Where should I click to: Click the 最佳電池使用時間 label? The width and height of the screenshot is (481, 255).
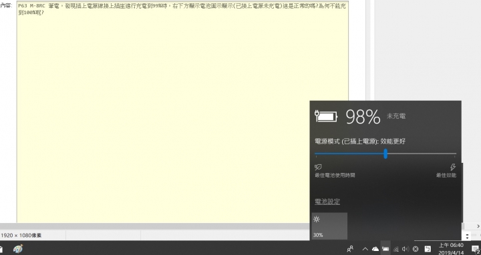click(x=335, y=176)
